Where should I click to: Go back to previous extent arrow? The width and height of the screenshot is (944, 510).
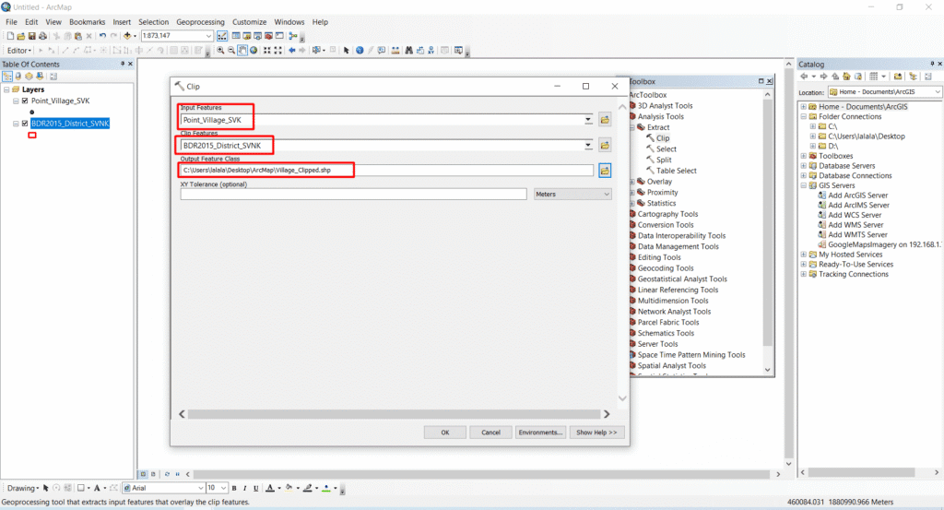coord(291,51)
